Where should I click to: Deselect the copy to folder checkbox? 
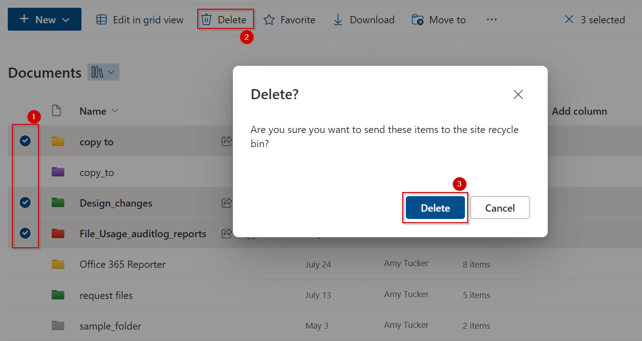coord(25,141)
